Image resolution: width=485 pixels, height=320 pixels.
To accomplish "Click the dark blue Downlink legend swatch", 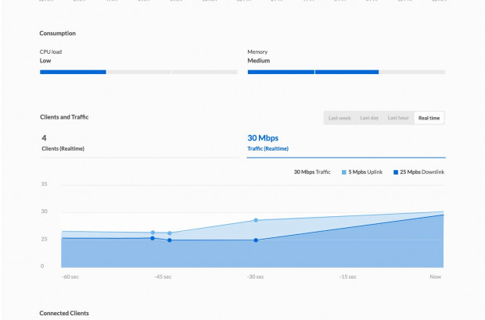I will [397, 172].
